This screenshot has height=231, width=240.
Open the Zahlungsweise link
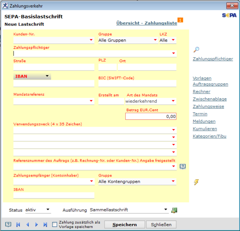[x=208, y=106]
